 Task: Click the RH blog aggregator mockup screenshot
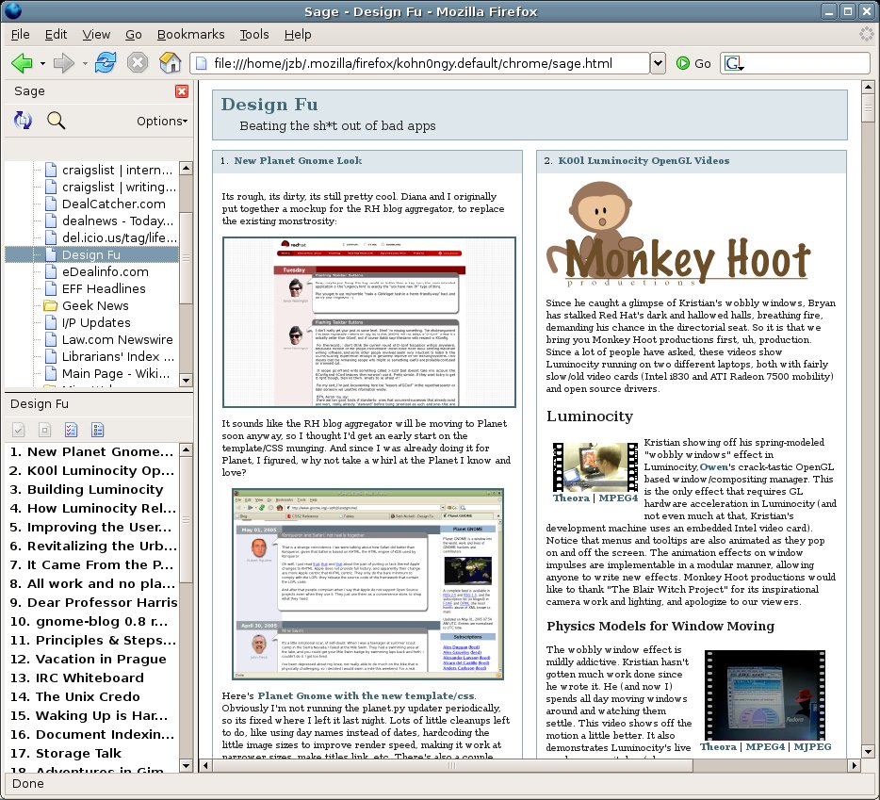click(368, 322)
